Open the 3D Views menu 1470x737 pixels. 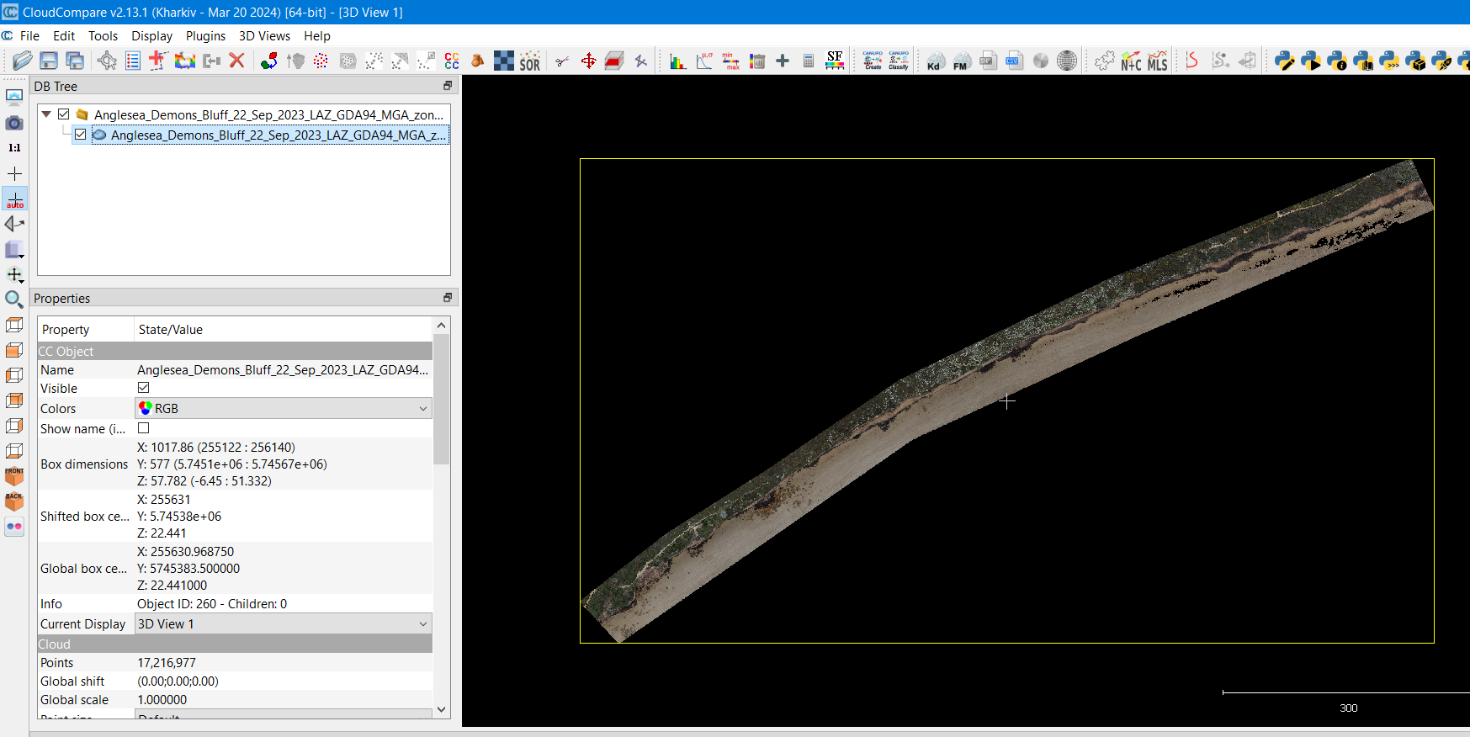point(264,36)
